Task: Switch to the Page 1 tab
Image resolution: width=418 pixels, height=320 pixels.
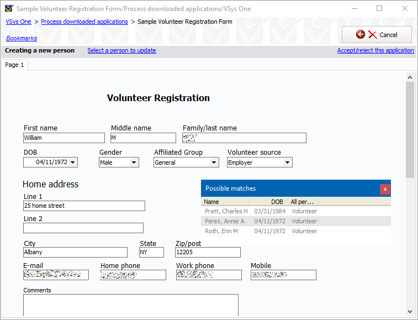Action: pos(14,65)
